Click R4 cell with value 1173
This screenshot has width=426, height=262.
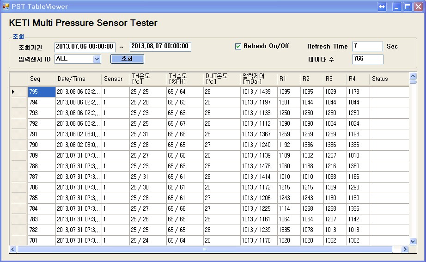(358, 92)
